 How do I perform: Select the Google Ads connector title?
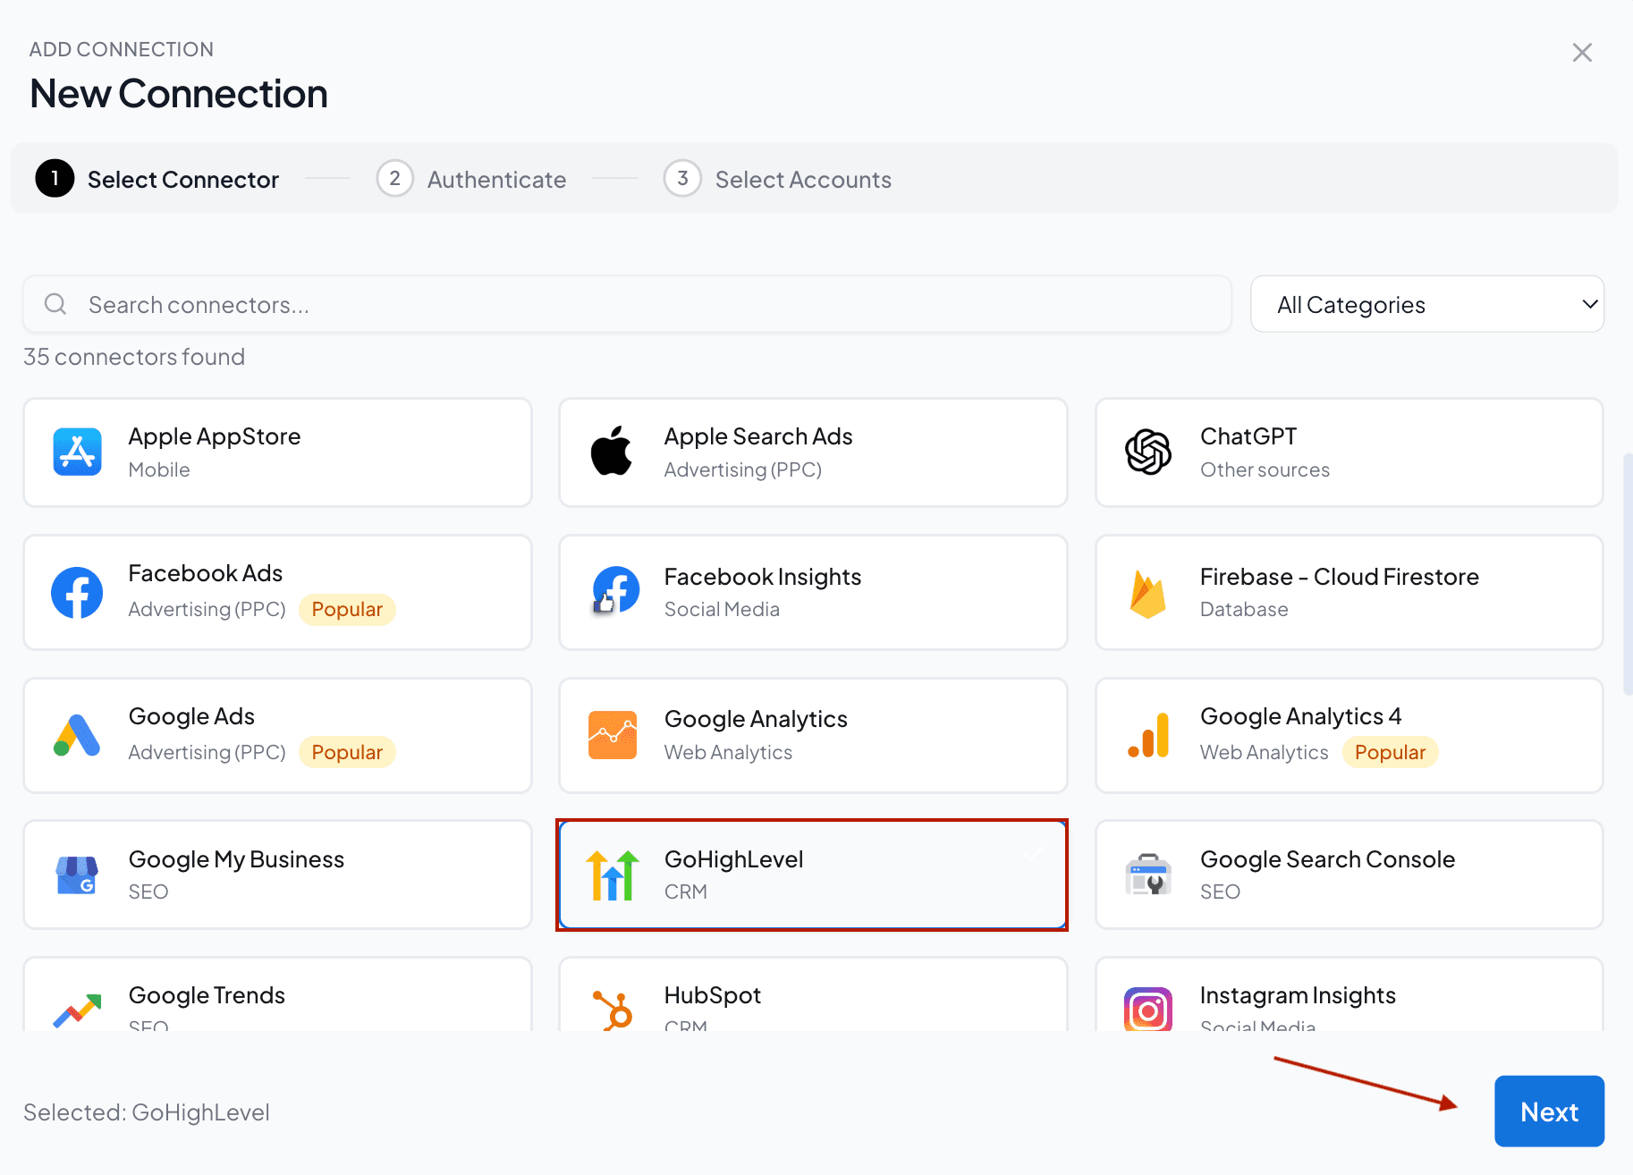191,716
